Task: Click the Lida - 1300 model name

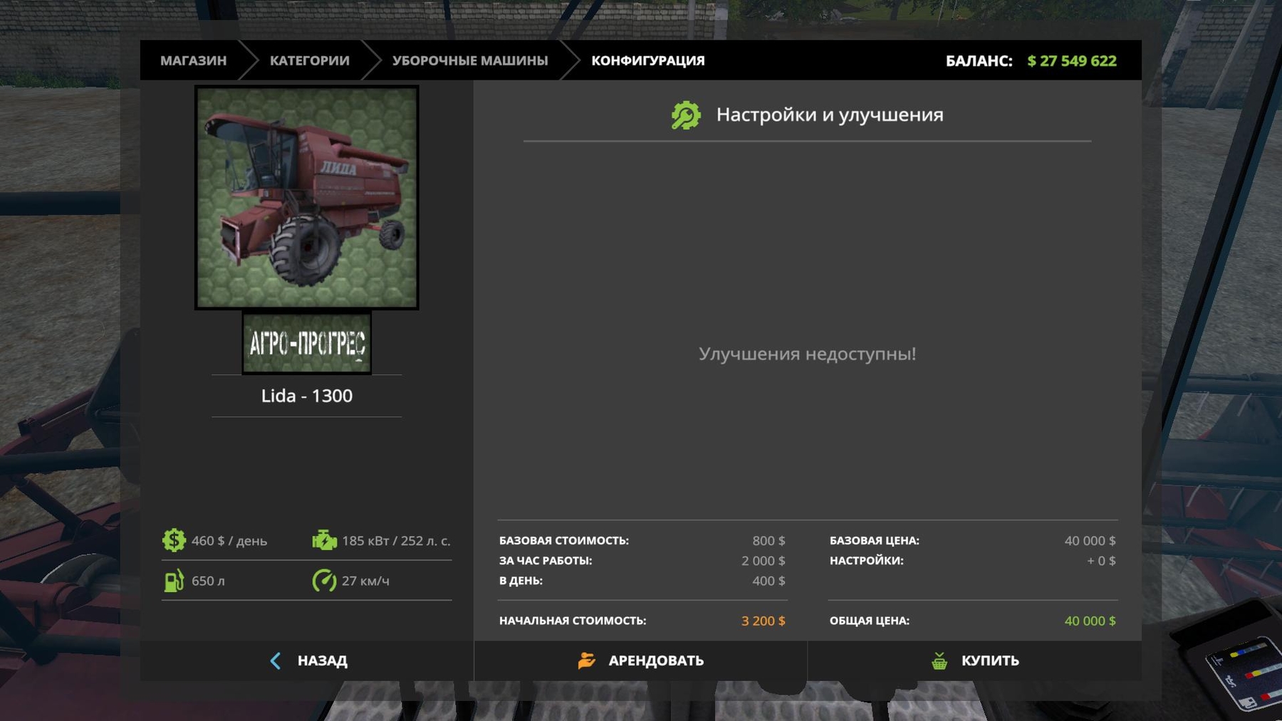Action: click(306, 396)
